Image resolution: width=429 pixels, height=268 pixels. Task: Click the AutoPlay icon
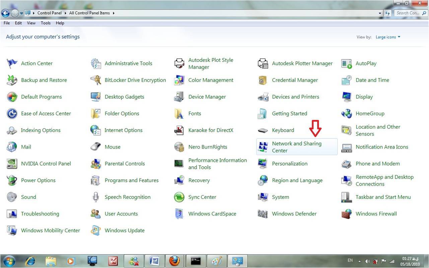pyautogui.click(x=347, y=63)
